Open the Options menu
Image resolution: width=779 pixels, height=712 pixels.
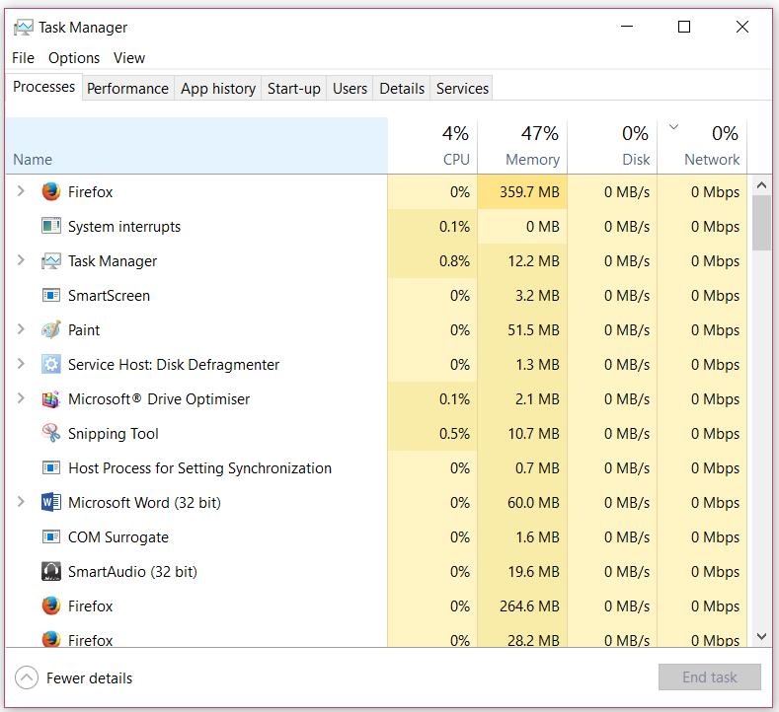coord(74,58)
